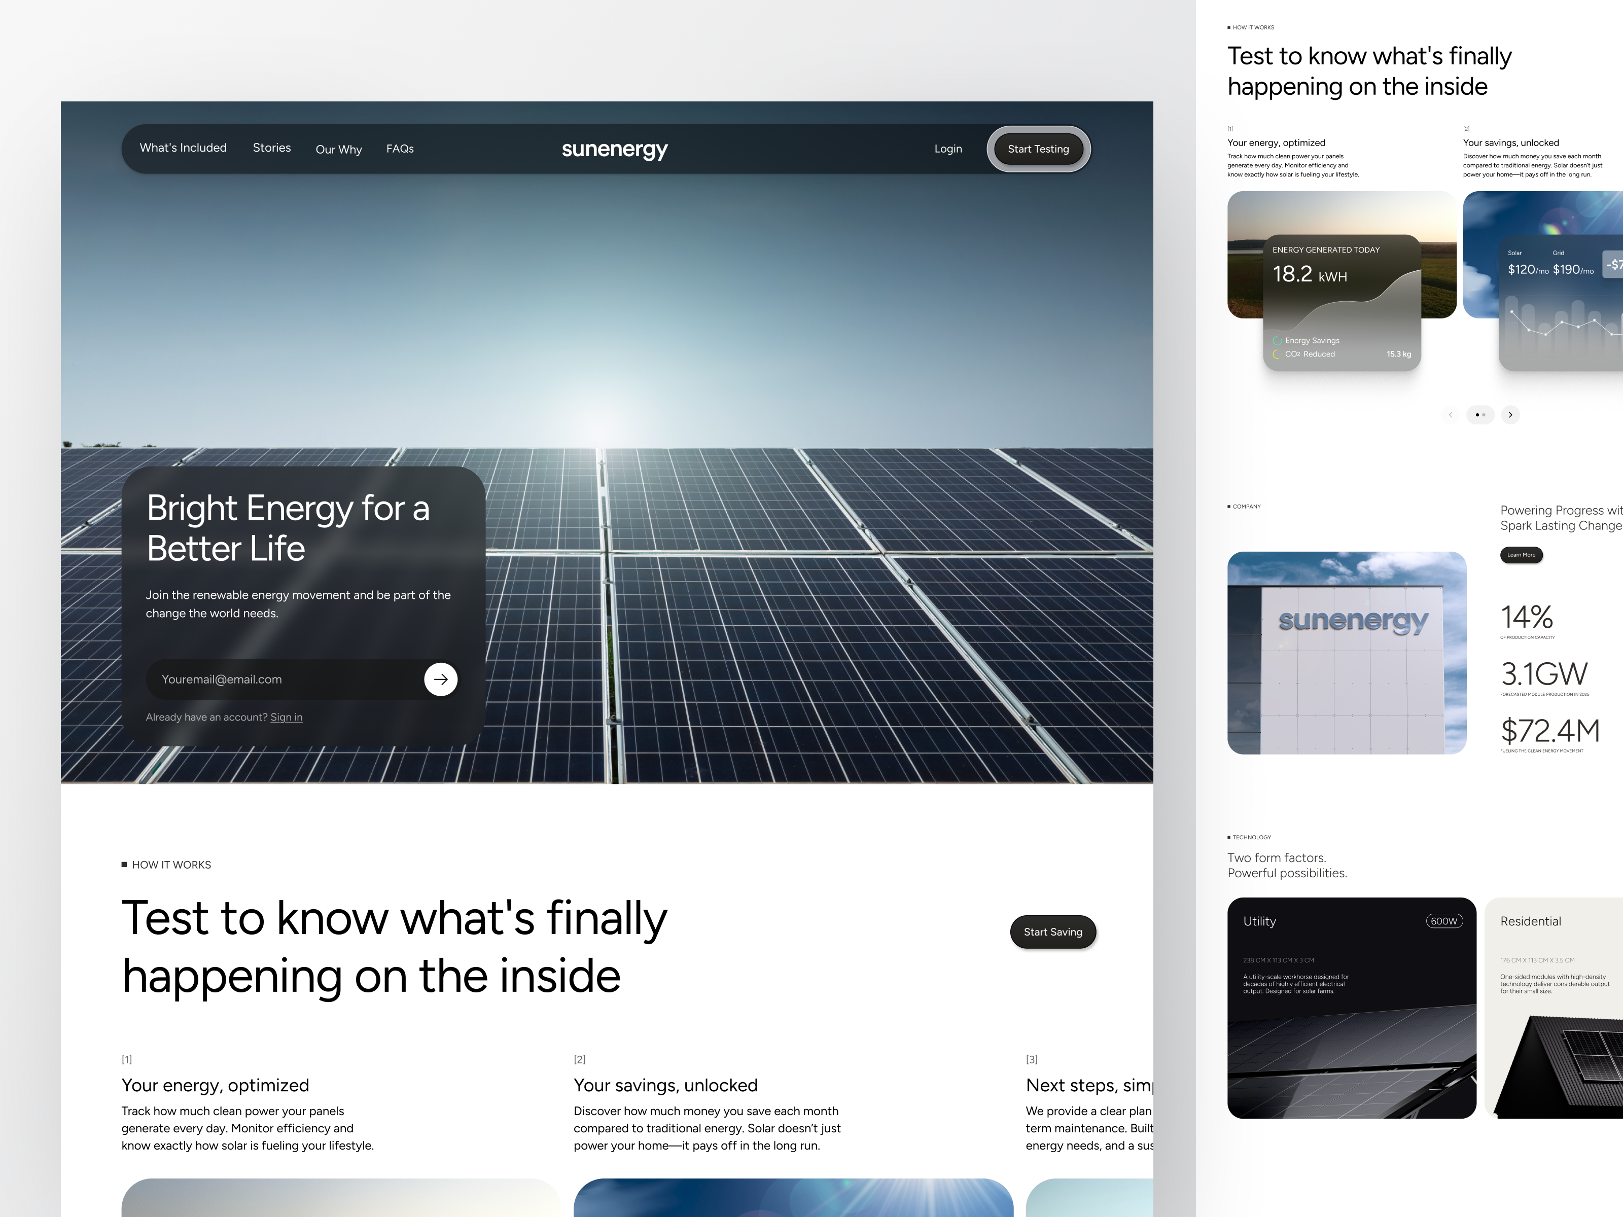Open Stories nav item
The image size is (1623, 1217).
pyautogui.click(x=271, y=148)
